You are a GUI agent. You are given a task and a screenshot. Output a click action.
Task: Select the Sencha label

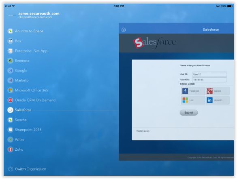(x=21, y=120)
